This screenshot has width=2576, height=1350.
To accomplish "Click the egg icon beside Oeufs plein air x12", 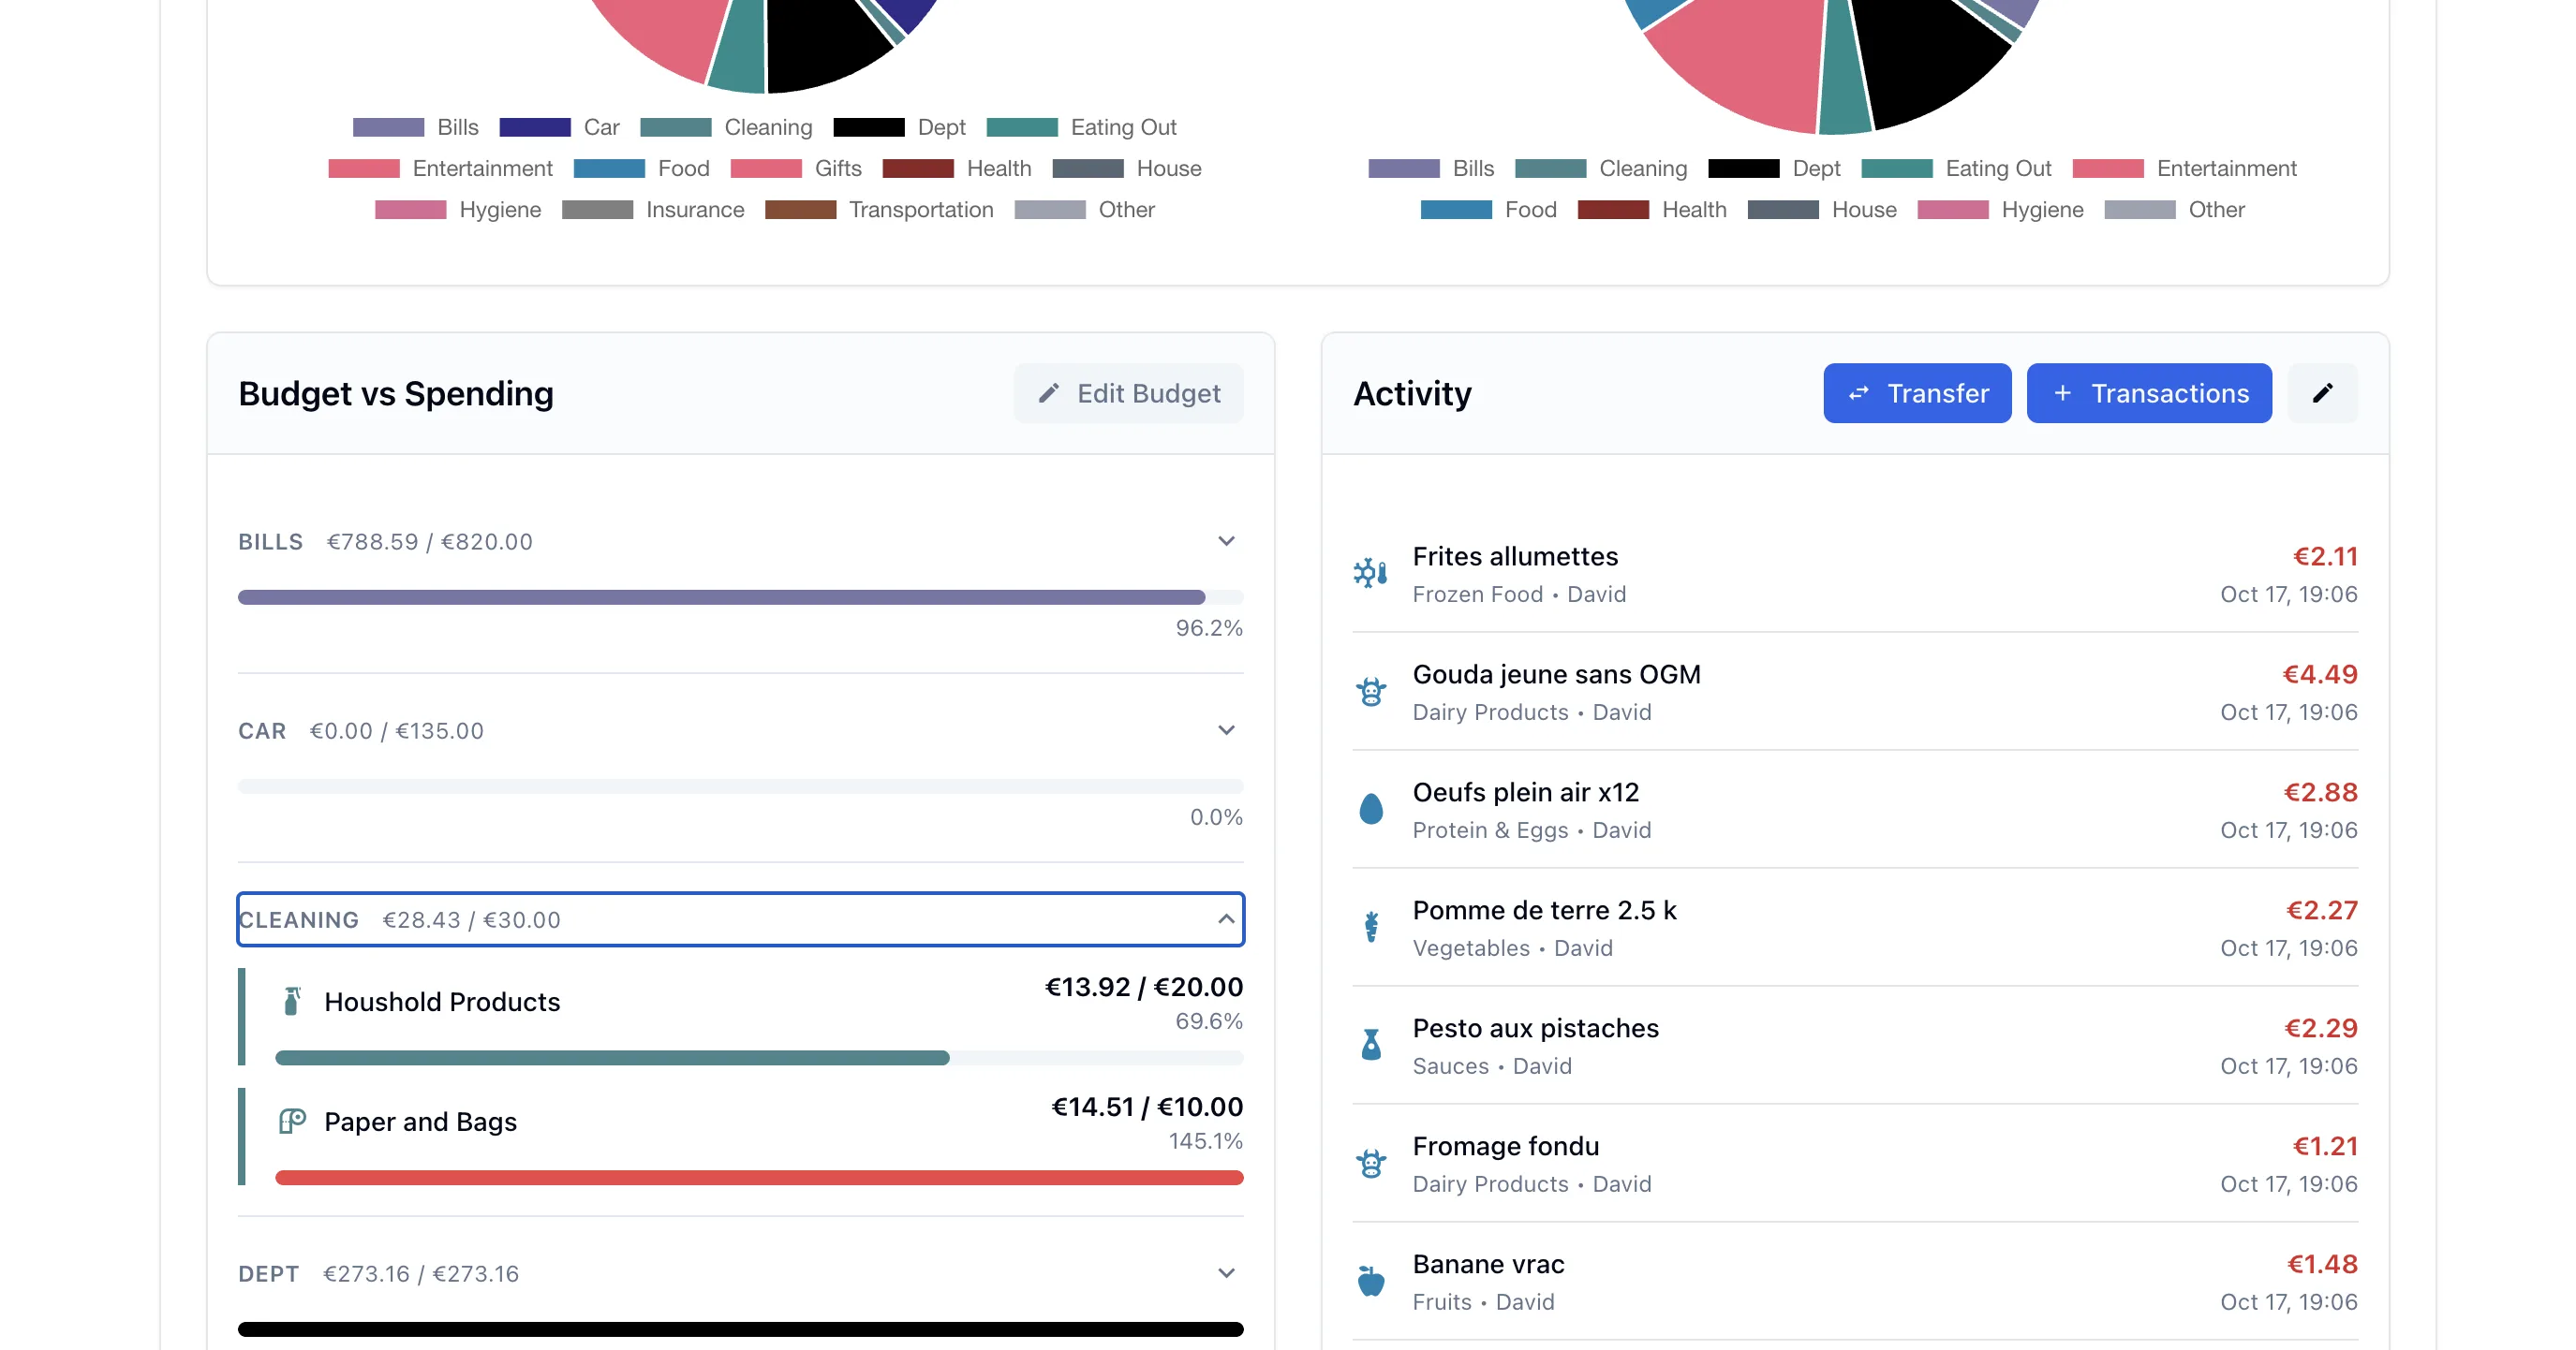I will 1371,810.
